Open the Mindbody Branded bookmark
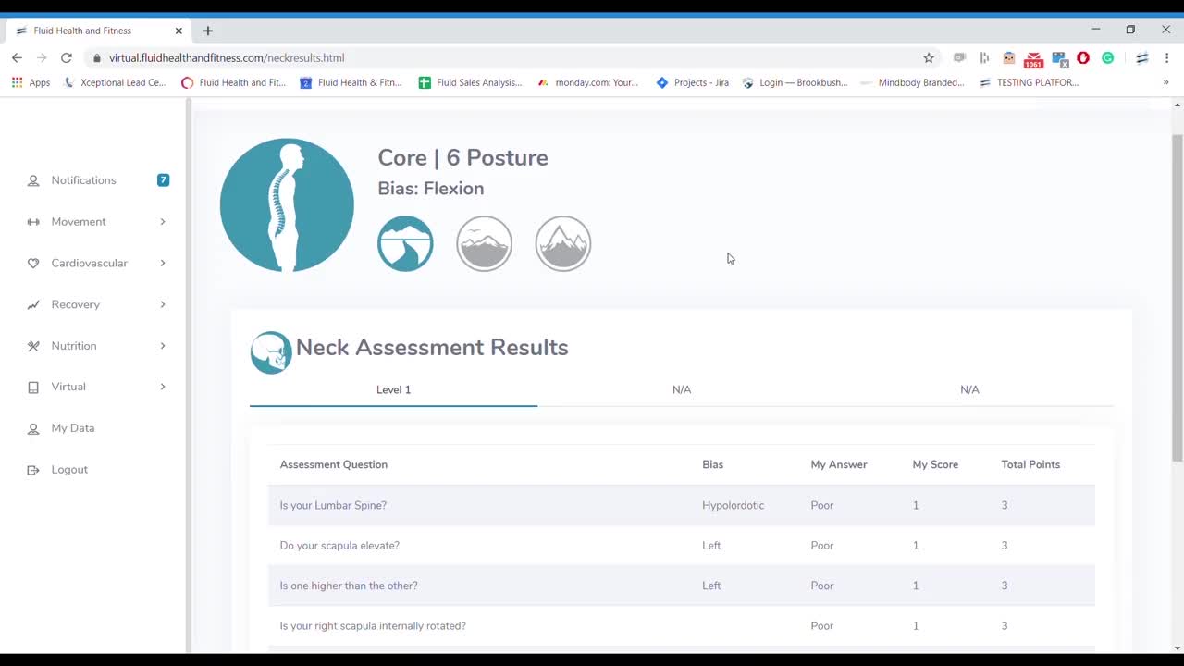The width and height of the screenshot is (1184, 666). (912, 82)
